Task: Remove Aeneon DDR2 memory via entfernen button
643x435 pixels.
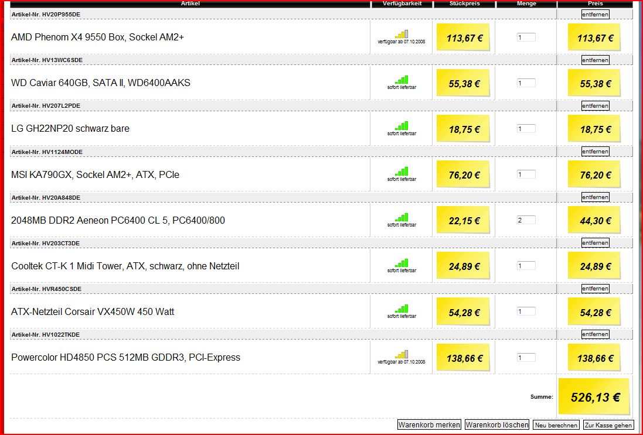Action: [595, 197]
